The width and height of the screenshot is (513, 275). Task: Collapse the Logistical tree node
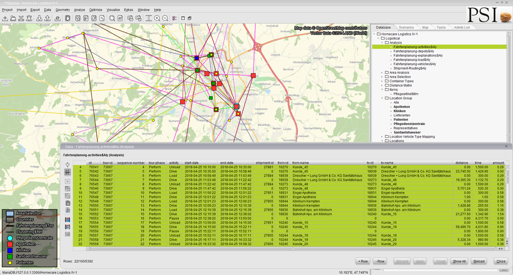coord(378,38)
